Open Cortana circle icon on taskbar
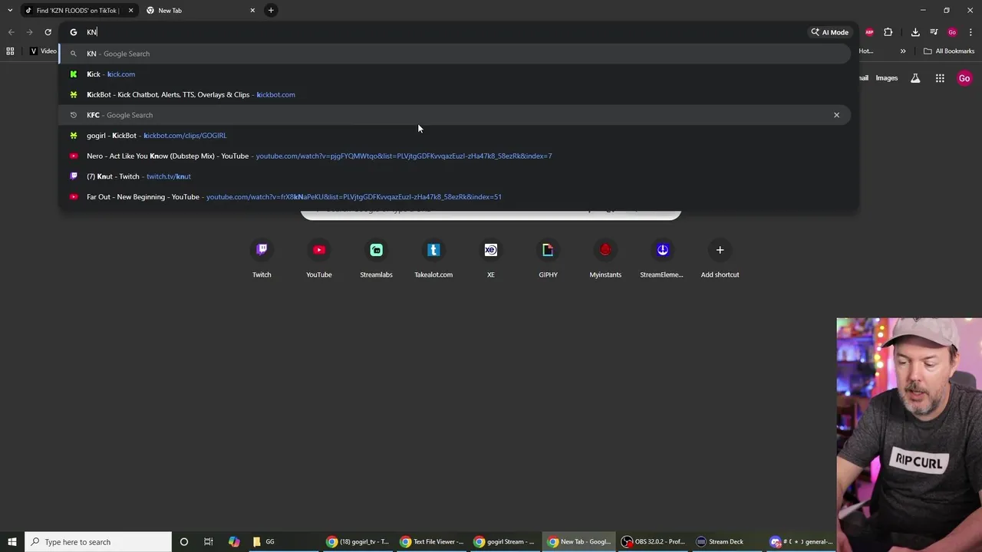Image resolution: width=982 pixels, height=552 pixels. point(184,542)
